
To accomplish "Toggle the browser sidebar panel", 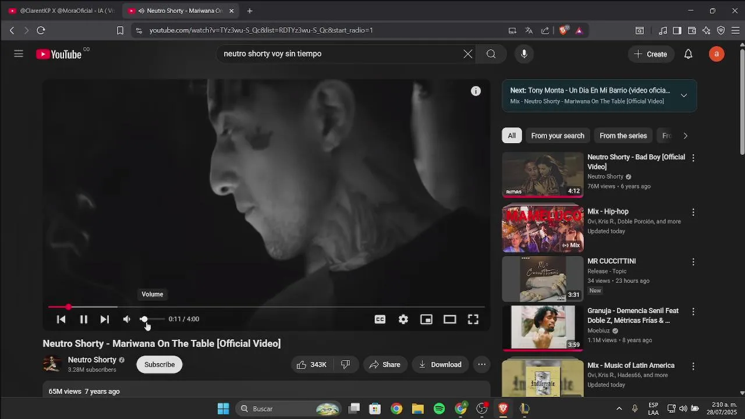I will [677, 30].
